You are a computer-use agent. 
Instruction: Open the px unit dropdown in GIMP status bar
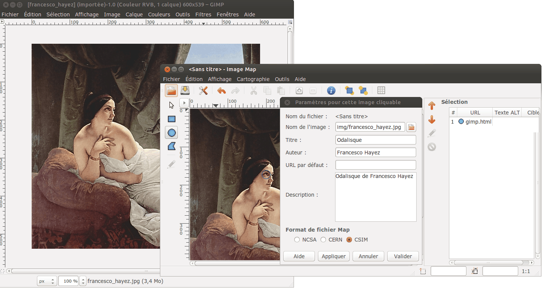click(47, 281)
